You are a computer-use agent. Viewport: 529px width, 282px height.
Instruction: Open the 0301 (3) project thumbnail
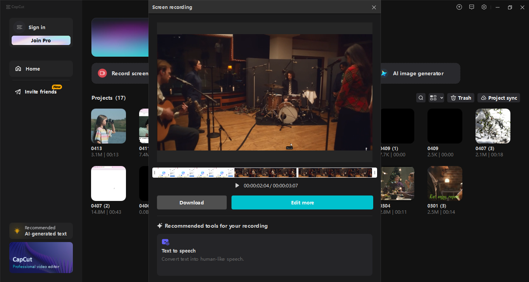[445, 183]
